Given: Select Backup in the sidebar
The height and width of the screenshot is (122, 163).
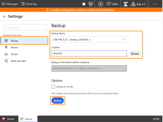Looking at the screenshot, I should click(x=24, y=40).
